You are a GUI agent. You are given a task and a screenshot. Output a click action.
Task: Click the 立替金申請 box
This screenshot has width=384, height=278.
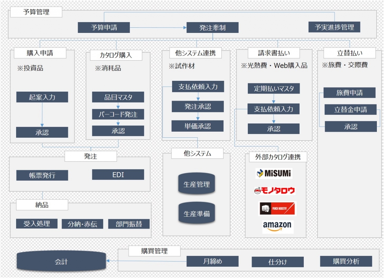(x=351, y=110)
